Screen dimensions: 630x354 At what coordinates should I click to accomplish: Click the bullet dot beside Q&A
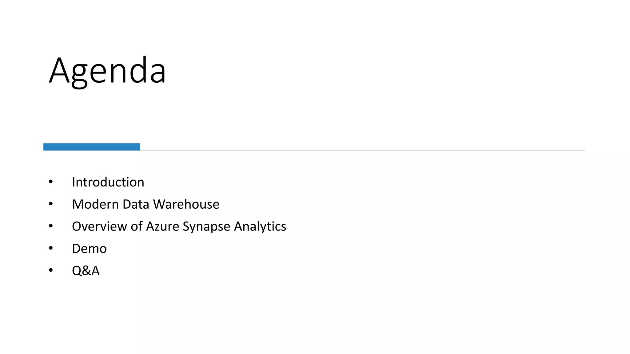click(x=51, y=270)
